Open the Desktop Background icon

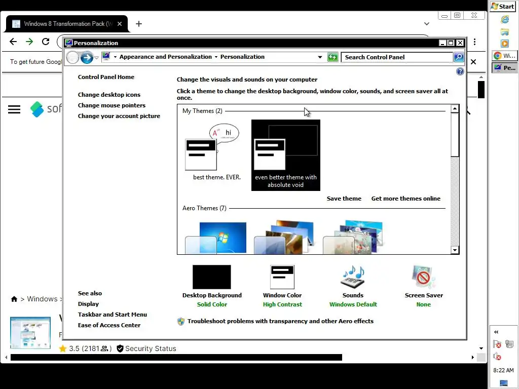pyautogui.click(x=212, y=277)
